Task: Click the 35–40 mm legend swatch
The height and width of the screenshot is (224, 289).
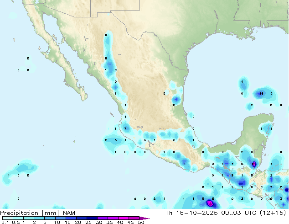Action: [113, 218]
